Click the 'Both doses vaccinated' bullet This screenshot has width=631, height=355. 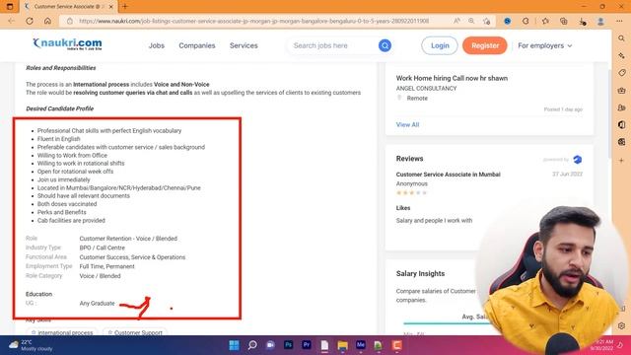point(67,204)
